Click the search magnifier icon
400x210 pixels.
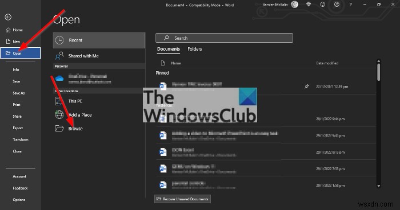pos(166,38)
